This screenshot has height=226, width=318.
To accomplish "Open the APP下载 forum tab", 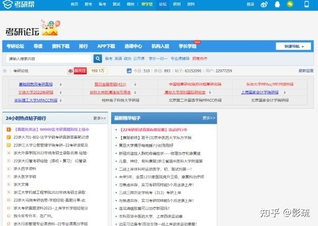I will [106, 46].
